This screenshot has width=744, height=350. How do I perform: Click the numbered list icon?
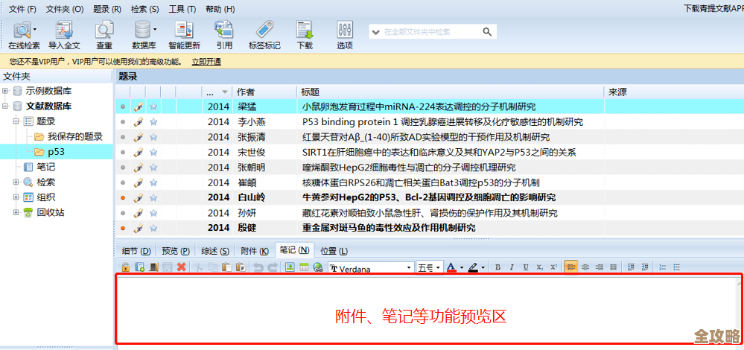pyautogui.click(x=663, y=267)
